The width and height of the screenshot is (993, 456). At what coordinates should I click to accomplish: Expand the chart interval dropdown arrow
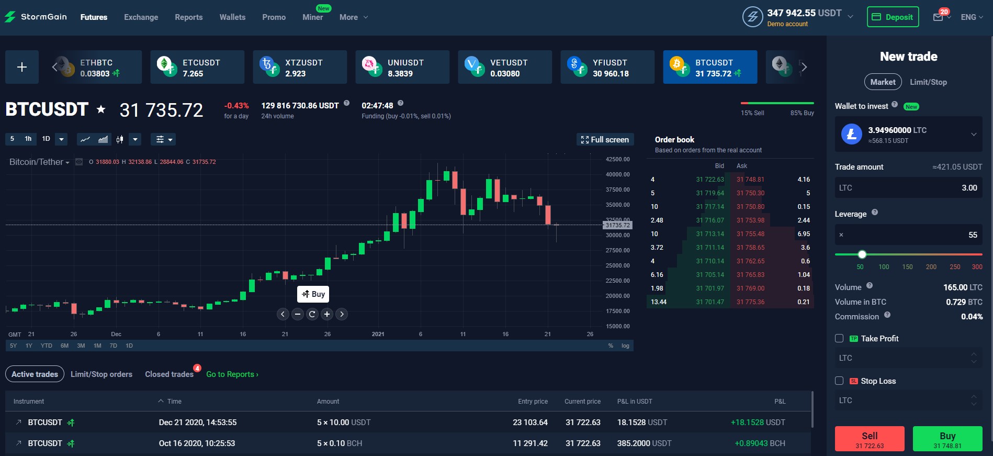(x=61, y=139)
